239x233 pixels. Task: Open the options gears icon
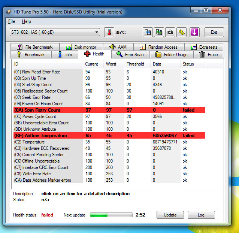click(x=181, y=32)
